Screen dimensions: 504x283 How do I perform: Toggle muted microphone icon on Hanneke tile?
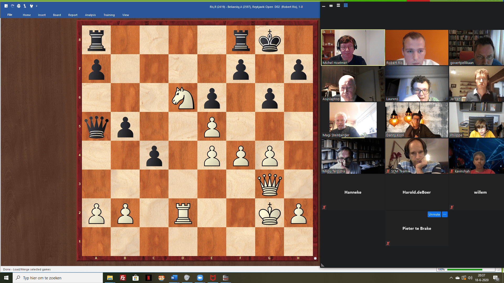pyautogui.click(x=324, y=207)
